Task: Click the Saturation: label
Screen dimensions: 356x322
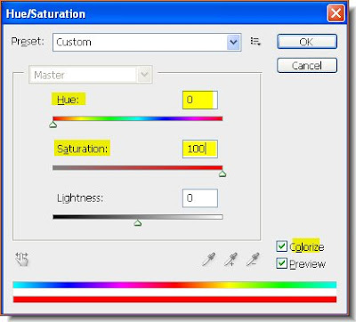Action: (x=82, y=149)
